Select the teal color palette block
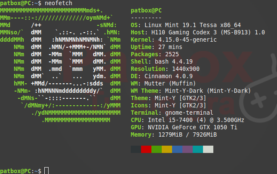 [197, 149]
